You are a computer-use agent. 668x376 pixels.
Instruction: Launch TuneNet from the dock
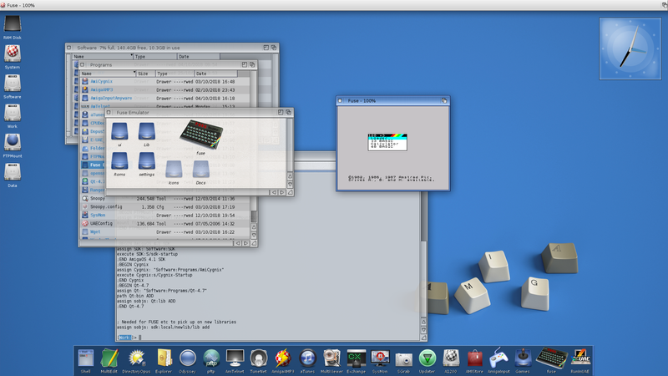click(x=258, y=358)
